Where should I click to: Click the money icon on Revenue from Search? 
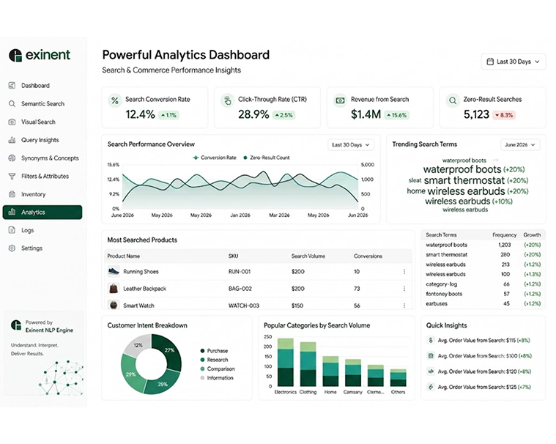340,100
